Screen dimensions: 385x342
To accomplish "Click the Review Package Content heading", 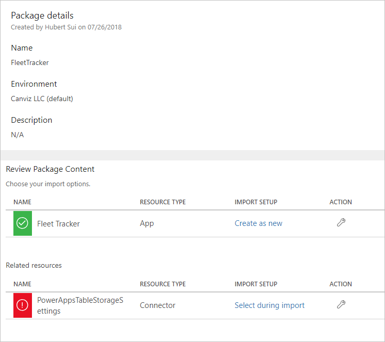I will (x=50, y=169).
